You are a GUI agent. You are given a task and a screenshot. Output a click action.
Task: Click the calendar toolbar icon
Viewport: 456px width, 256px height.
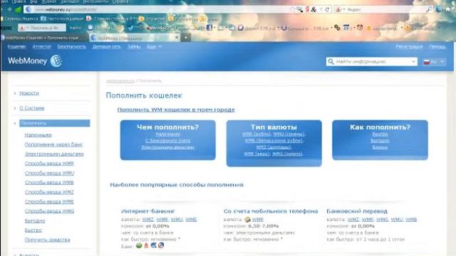(346, 28)
